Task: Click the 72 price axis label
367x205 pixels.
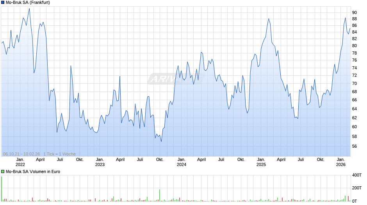Action: coord(355,76)
